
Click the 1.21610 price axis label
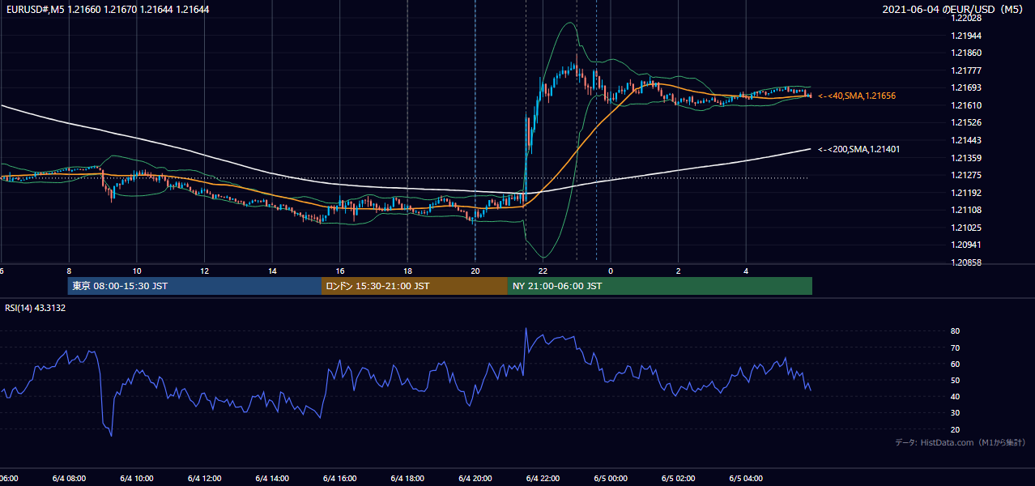966,105
